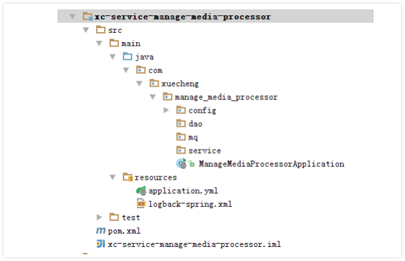Click the blue java source folder icon
This screenshot has height=261, width=405.
[127, 56]
